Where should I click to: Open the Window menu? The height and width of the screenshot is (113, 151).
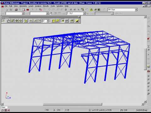[x=60, y=6]
